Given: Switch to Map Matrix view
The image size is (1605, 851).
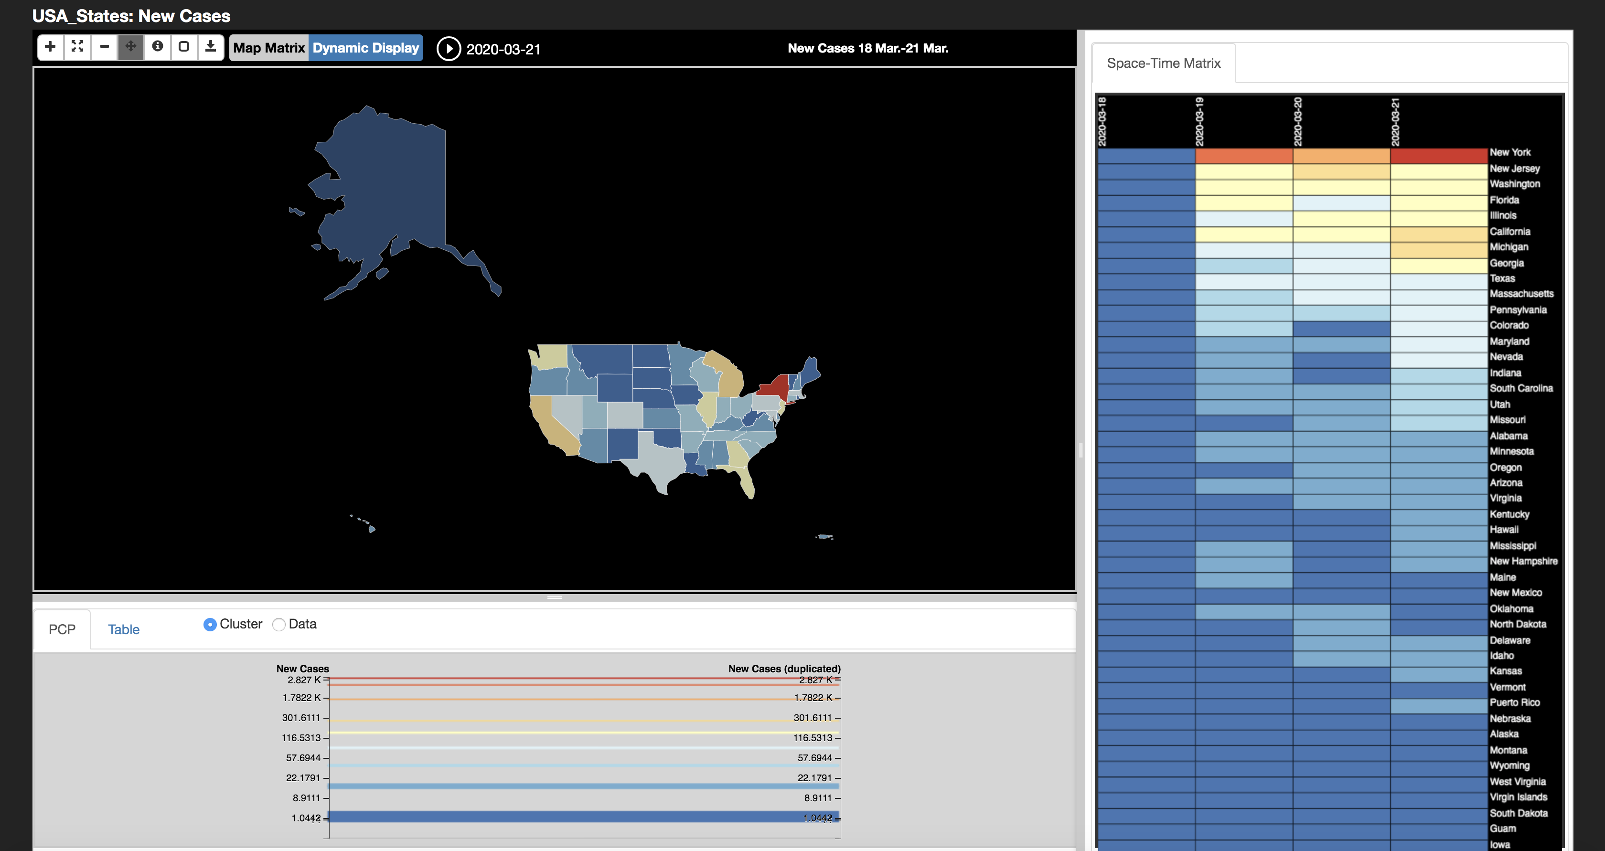Looking at the screenshot, I should (x=268, y=48).
